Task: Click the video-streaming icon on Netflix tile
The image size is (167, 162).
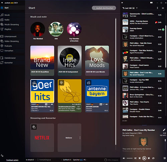Action: coord(34,127)
